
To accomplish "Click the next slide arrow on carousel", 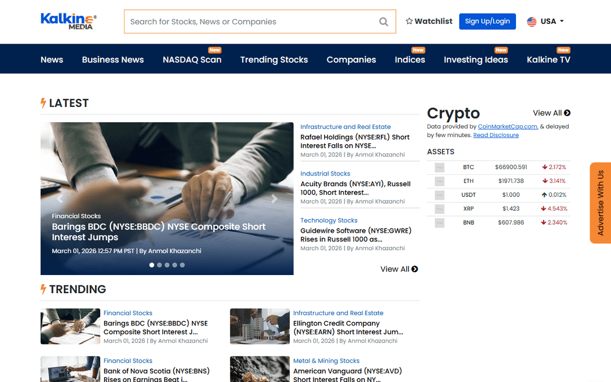I will (274, 199).
